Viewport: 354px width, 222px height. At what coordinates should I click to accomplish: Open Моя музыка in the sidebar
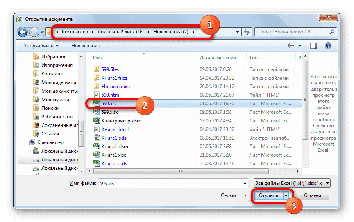coord(55,100)
